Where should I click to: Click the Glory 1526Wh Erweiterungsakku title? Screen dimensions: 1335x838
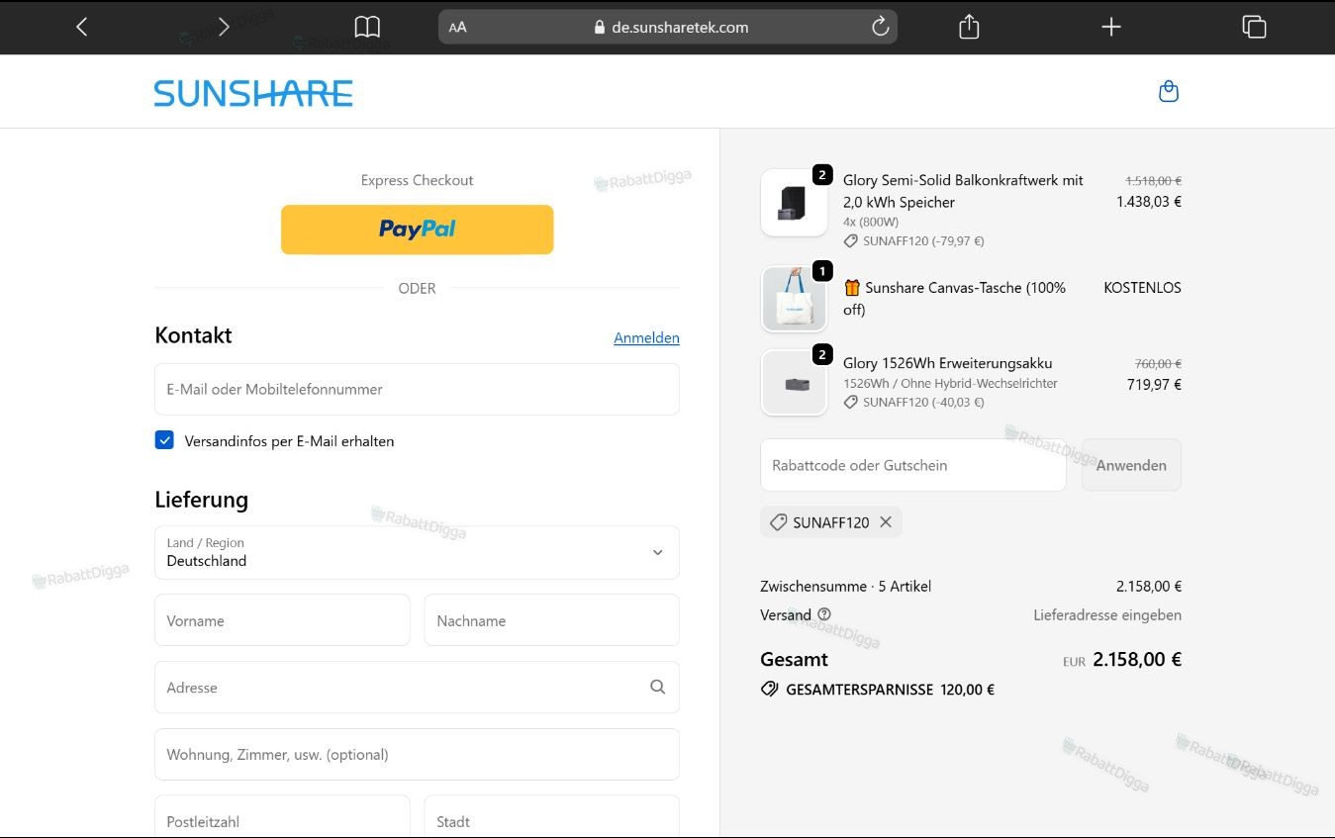click(948, 363)
